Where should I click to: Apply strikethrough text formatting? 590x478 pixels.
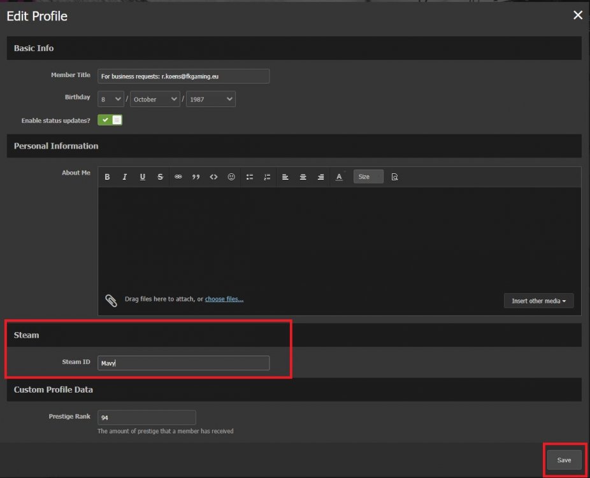pyautogui.click(x=161, y=177)
